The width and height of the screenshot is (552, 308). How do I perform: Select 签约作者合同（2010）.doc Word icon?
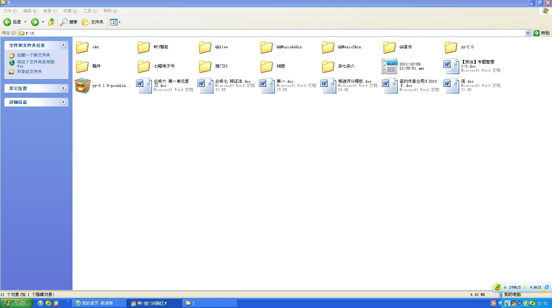[390, 86]
